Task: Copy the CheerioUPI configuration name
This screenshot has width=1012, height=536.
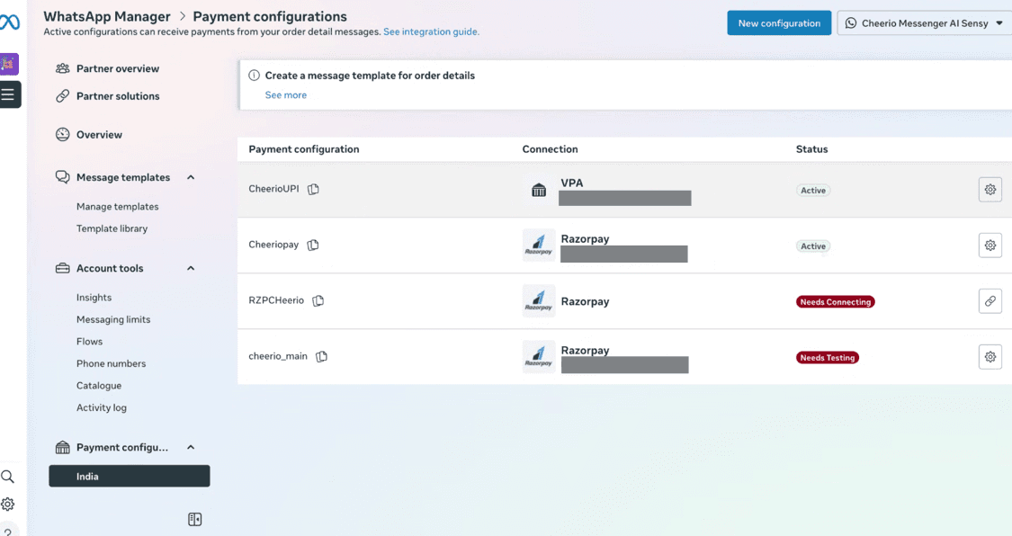Action: click(313, 190)
